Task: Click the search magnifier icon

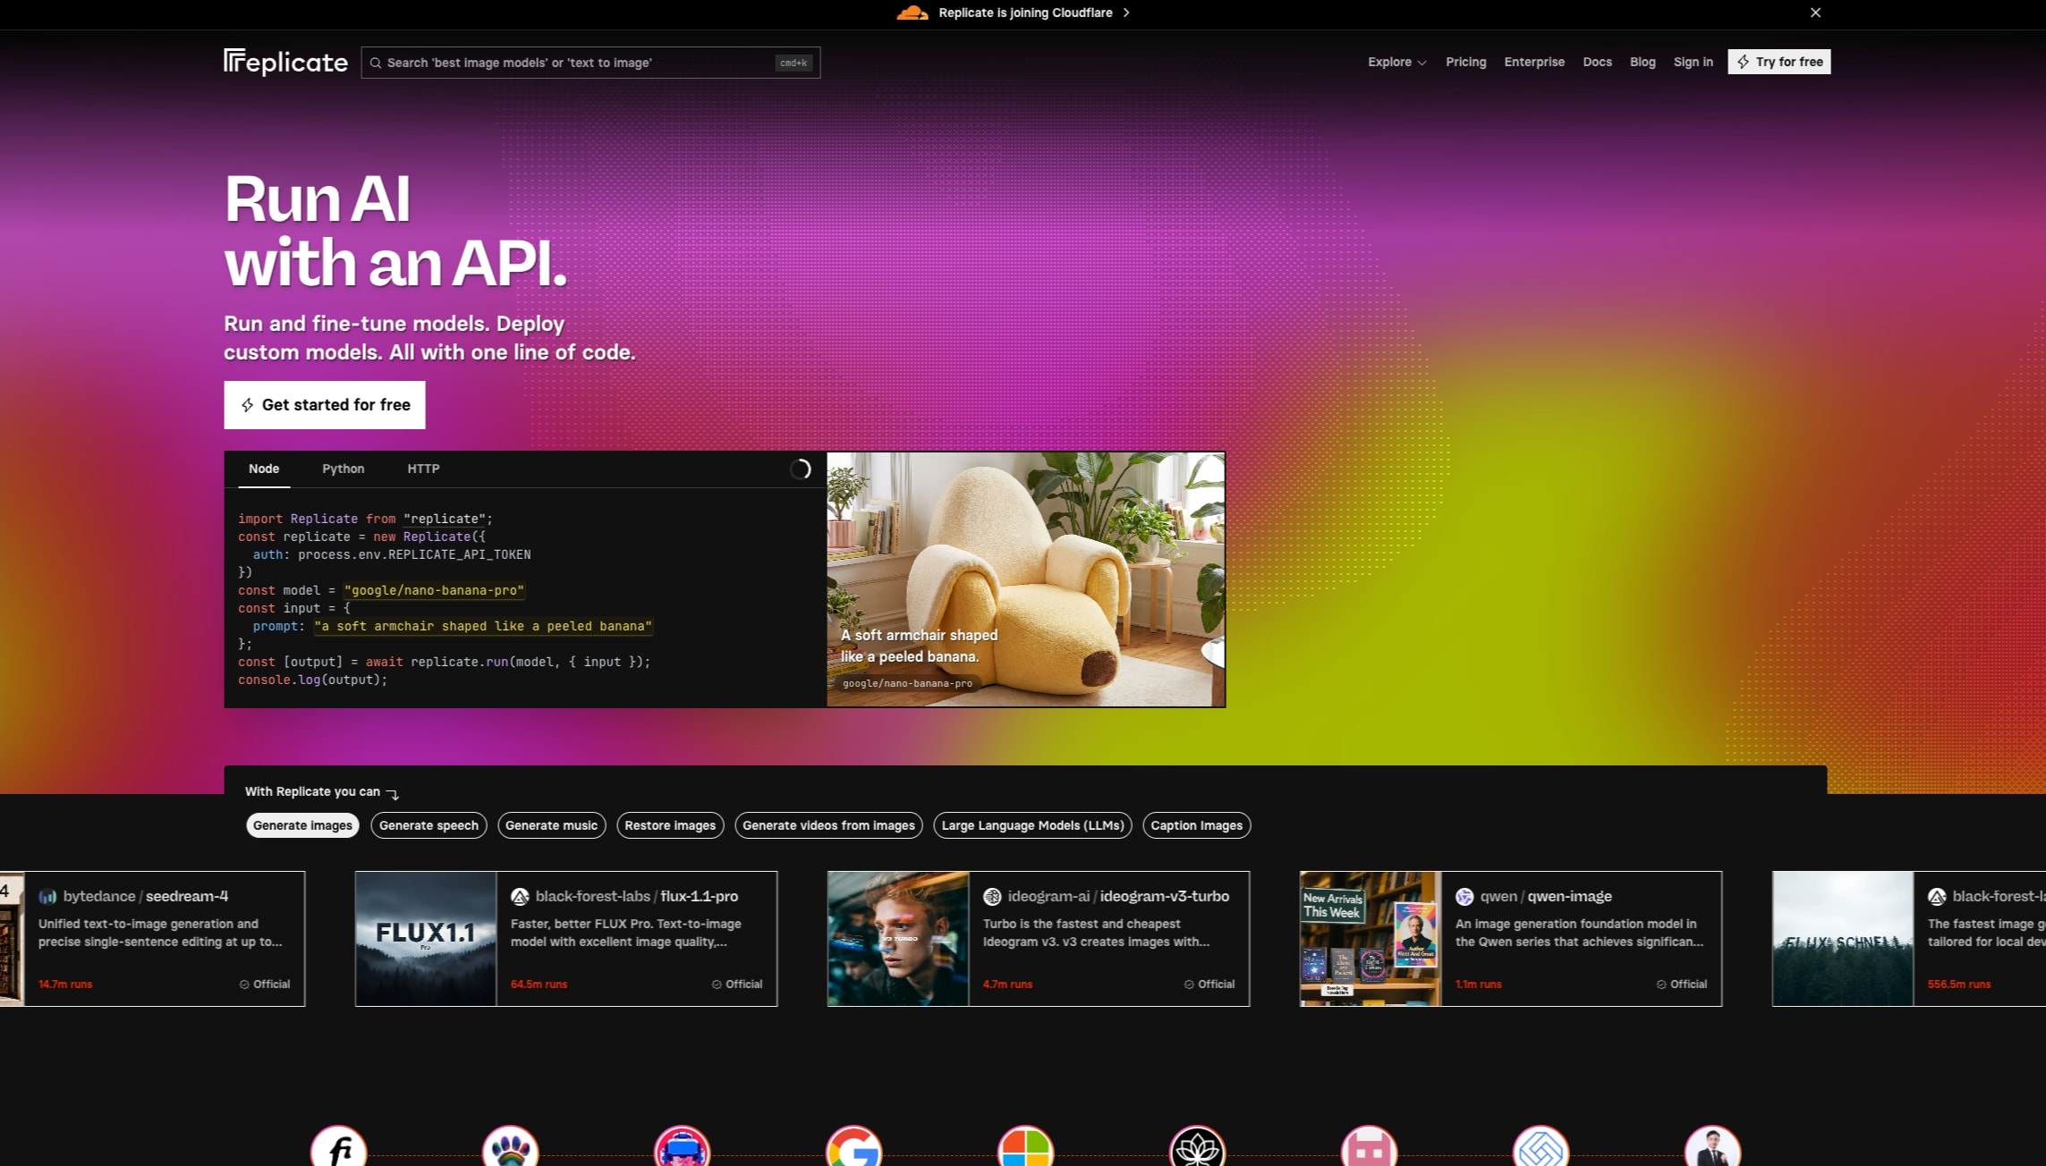Action: click(376, 63)
